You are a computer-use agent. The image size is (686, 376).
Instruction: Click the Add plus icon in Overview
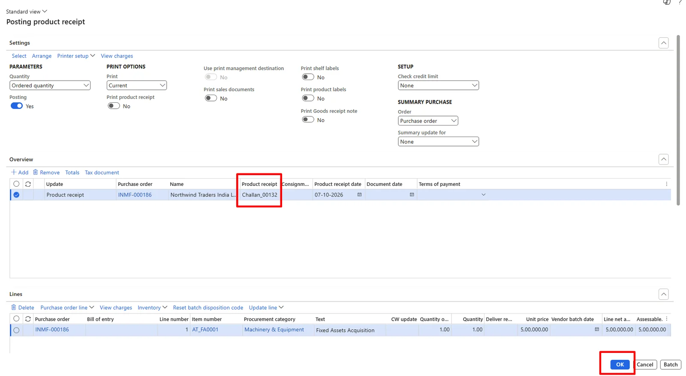coord(14,172)
